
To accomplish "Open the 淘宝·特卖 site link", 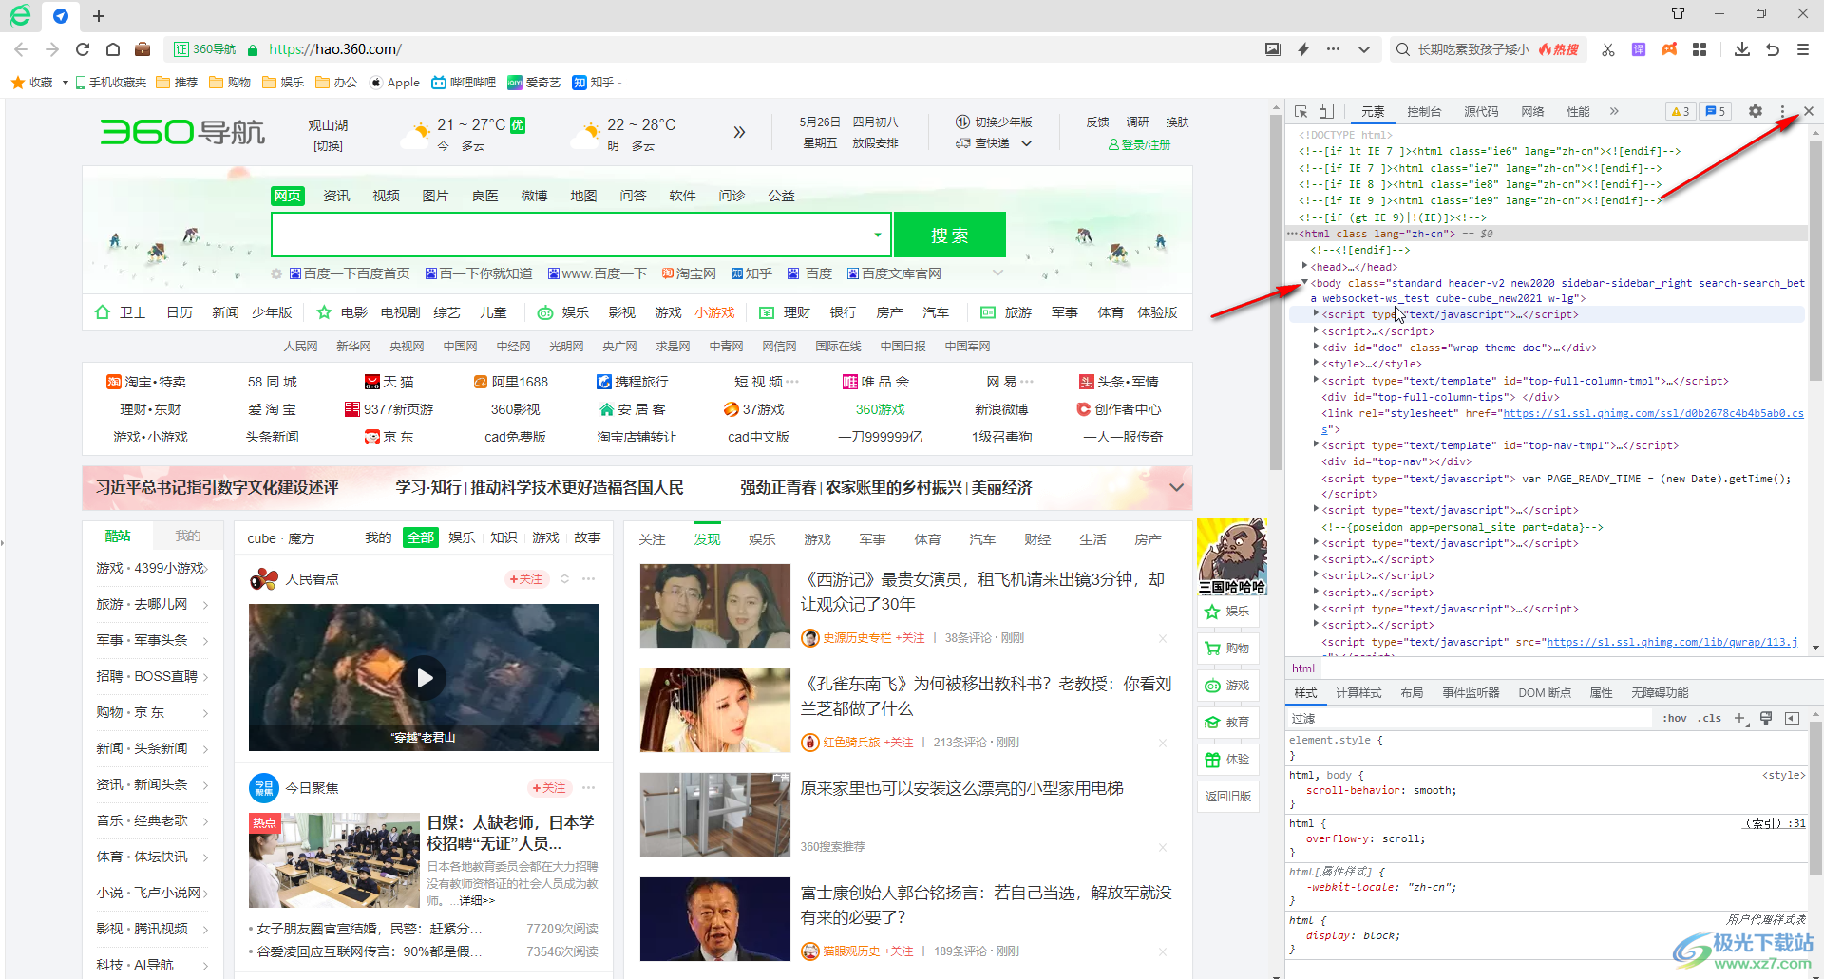I will (x=145, y=382).
